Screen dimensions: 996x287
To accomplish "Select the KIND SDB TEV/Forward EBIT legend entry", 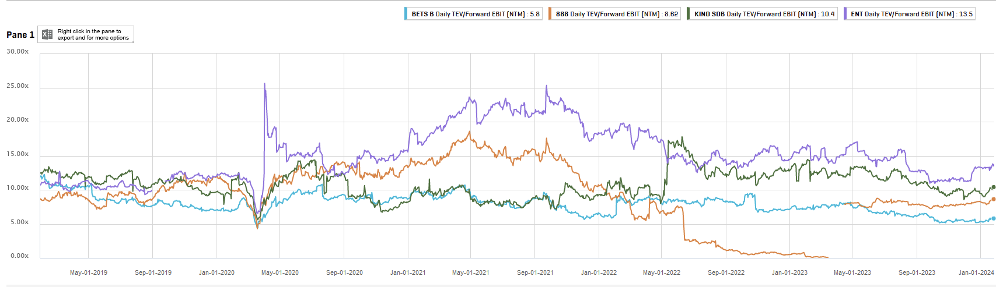I will (x=764, y=14).
